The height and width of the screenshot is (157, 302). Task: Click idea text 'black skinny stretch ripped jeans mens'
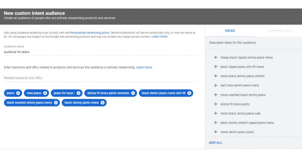[x=247, y=123]
